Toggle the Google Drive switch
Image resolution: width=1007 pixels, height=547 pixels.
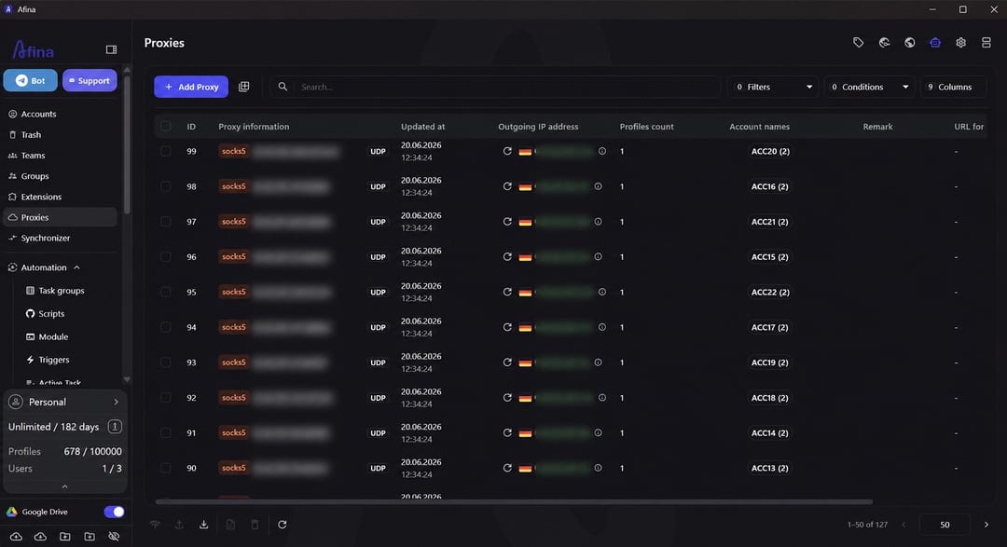coord(114,512)
